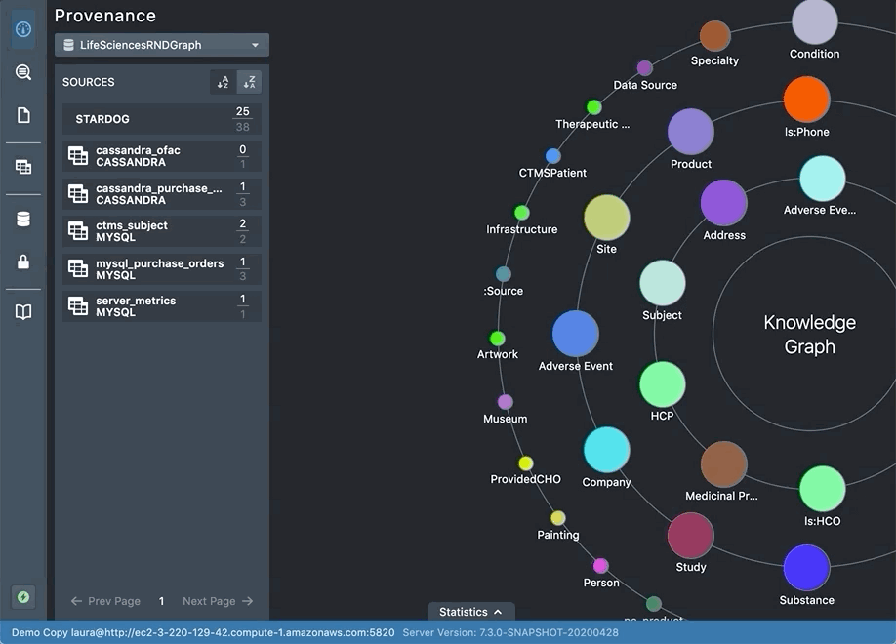Click the green status icon at sidebar bottom

tap(22, 596)
